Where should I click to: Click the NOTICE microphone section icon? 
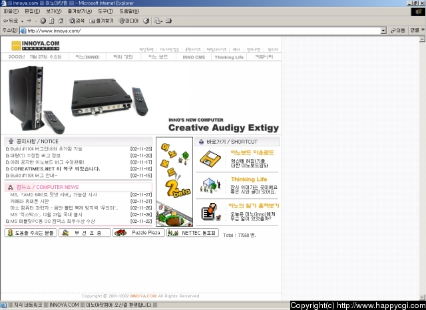tap(11, 141)
